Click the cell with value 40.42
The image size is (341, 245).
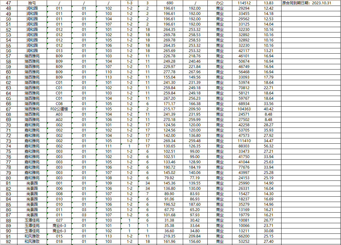(x=268, y=109)
